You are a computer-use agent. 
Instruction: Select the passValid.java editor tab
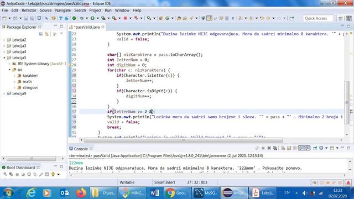tap(87, 27)
